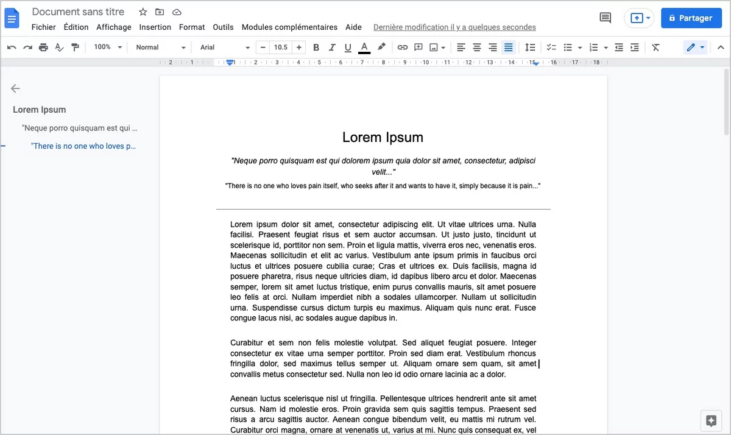The height and width of the screenshot is (435, 731).
Task: Move the document with folder icon
Action: tap(160, 12)
